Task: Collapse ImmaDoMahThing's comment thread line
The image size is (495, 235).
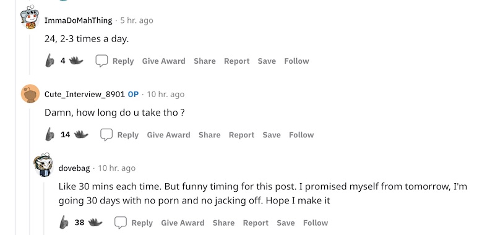Action: [30, 54]
